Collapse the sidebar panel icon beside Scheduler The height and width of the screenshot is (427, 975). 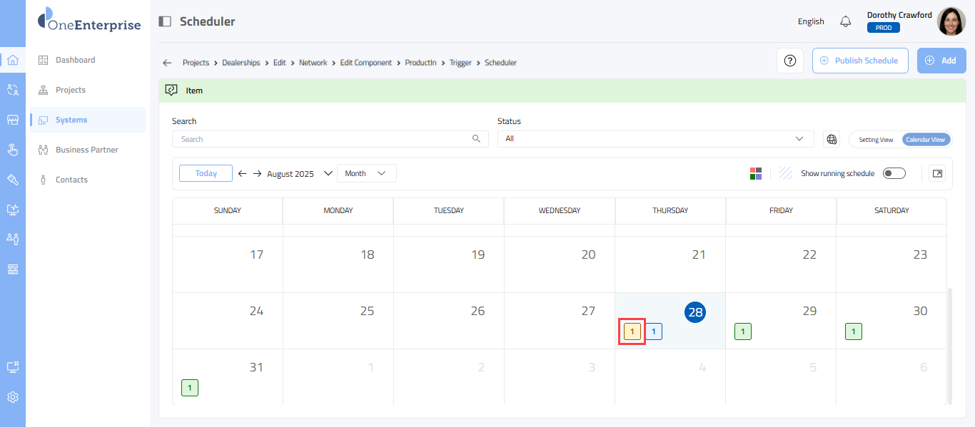[165, 21]
